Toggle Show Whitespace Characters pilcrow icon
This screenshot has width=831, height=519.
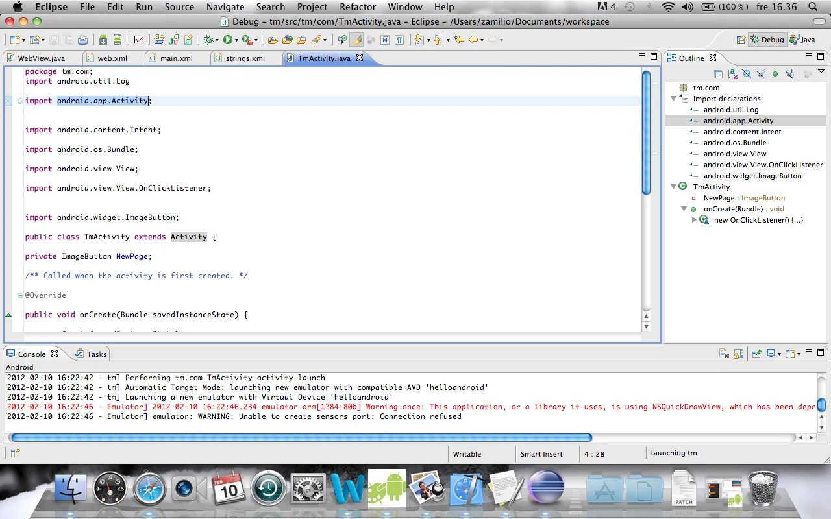(x=399, y=40)
